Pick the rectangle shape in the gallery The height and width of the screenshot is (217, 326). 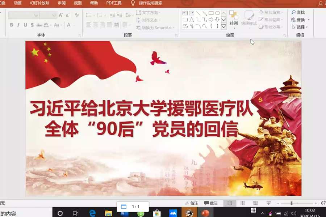[x=211, y=13]
